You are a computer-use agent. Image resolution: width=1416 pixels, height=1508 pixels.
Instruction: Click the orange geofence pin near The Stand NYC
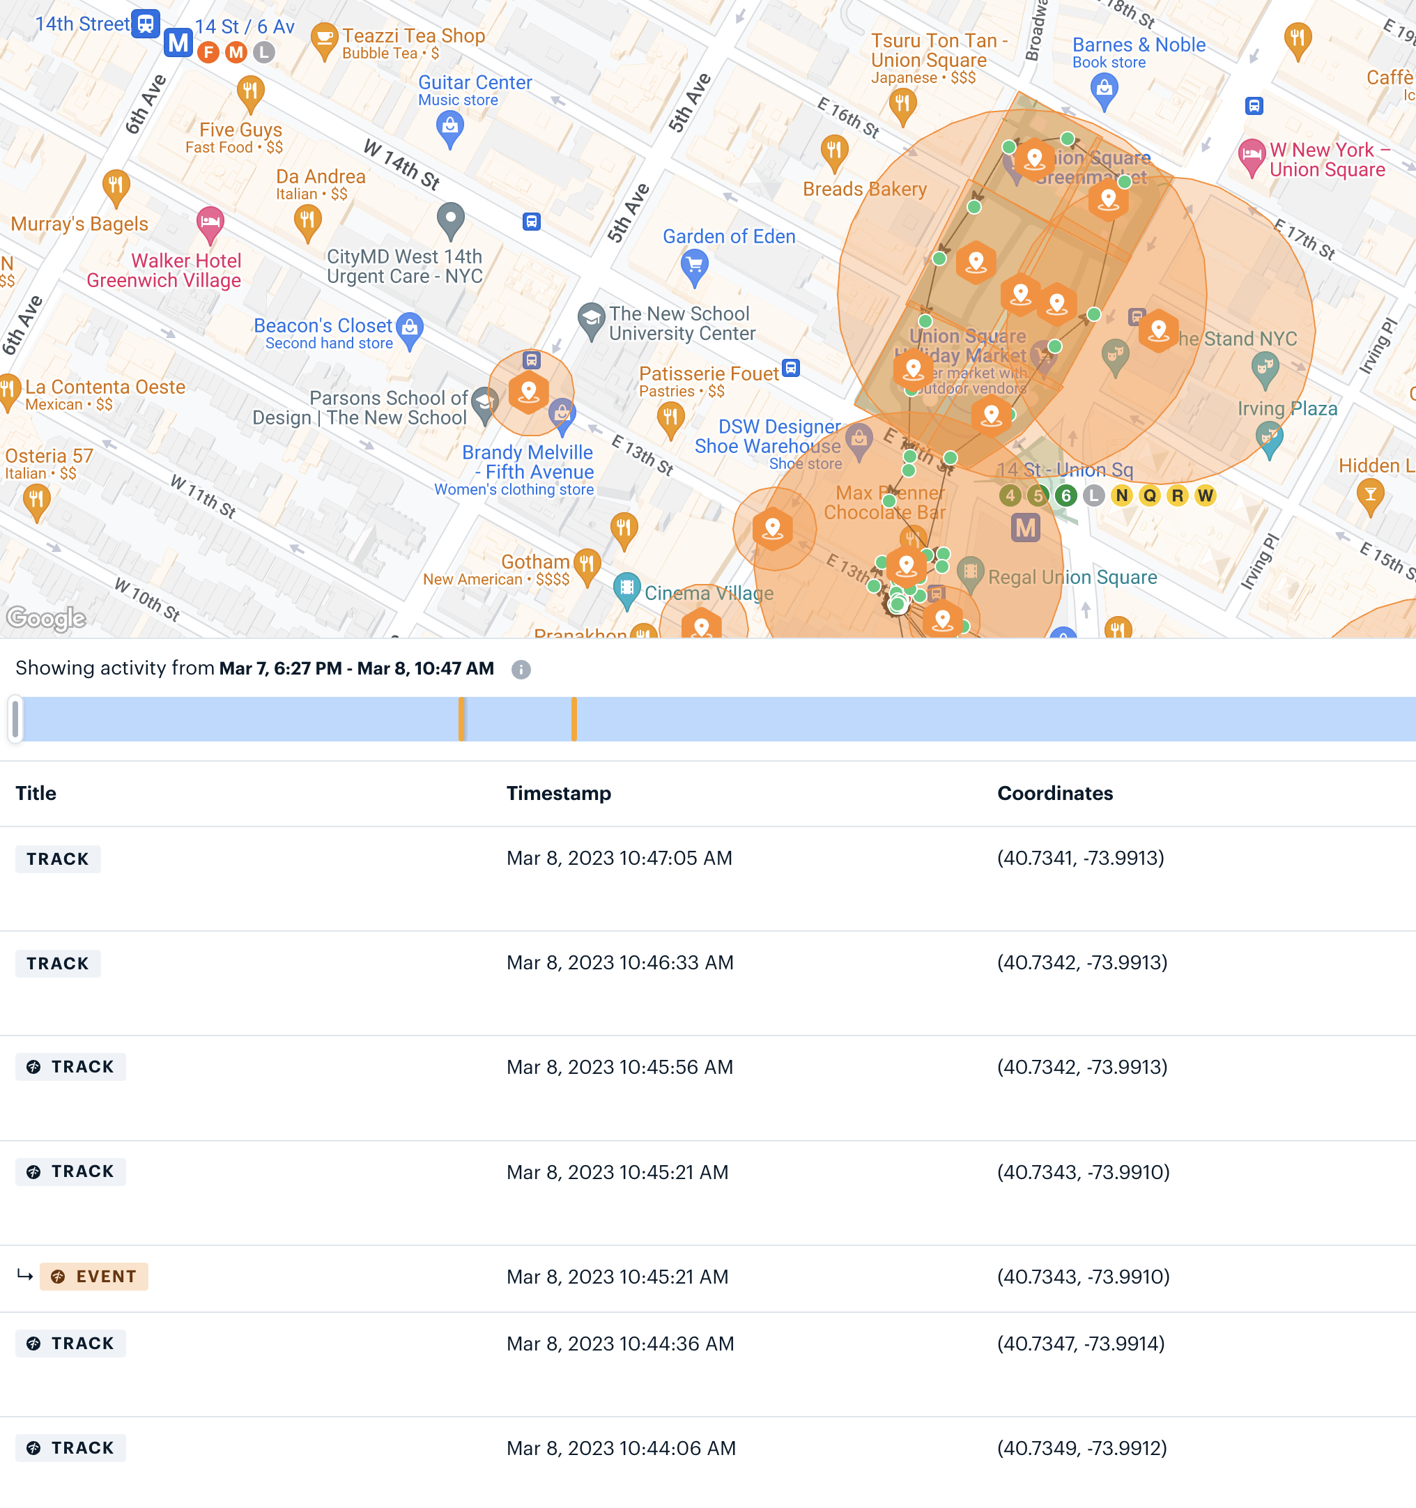(1159, 331)
